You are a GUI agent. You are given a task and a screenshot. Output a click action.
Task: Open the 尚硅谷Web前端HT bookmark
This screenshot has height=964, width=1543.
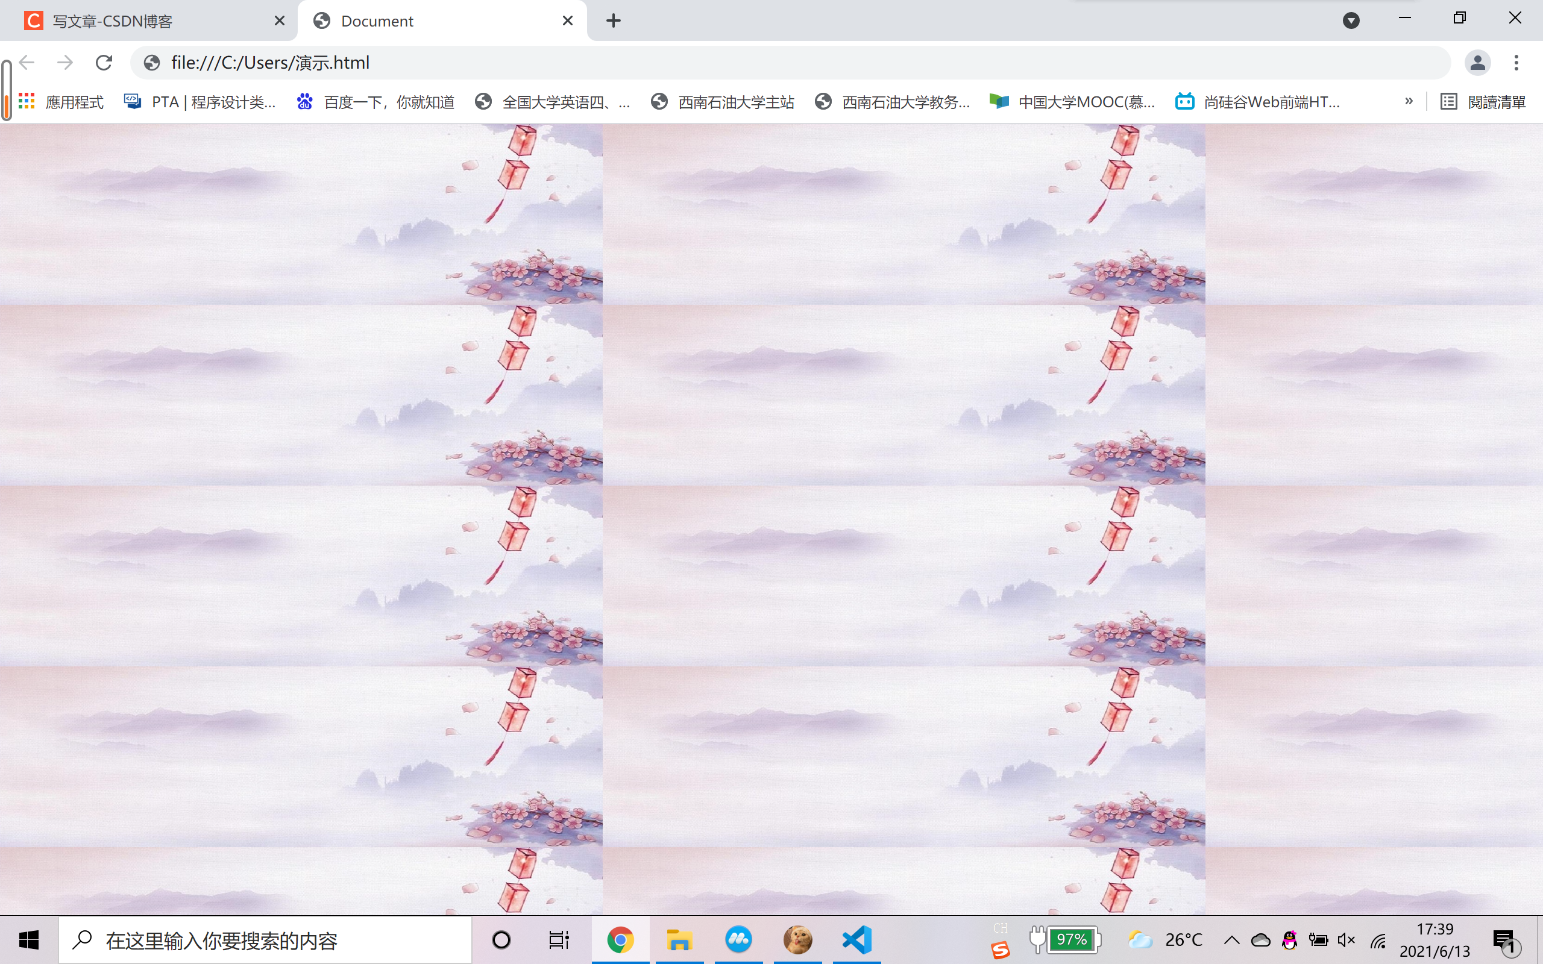[1258, 102]
